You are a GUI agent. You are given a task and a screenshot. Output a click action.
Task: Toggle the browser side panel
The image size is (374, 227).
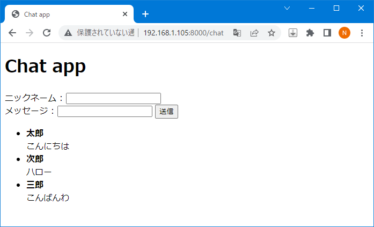pyautogui.click(x=327, y=33)
